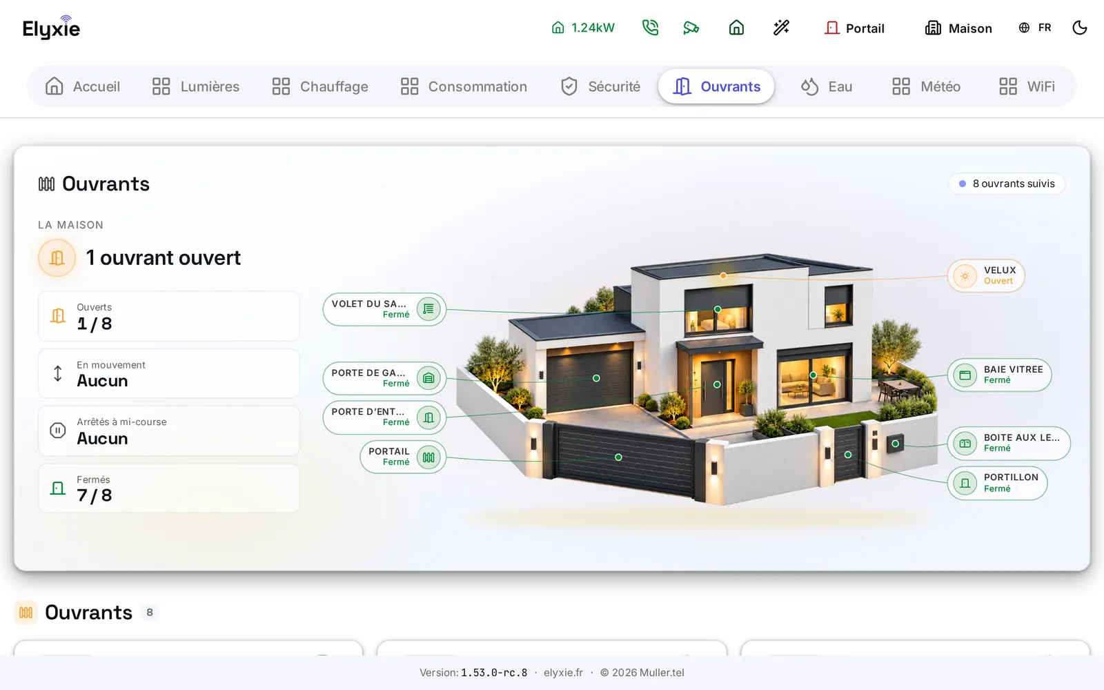
Task: Switch to the Chauffage tab
Action: [320, 86]
